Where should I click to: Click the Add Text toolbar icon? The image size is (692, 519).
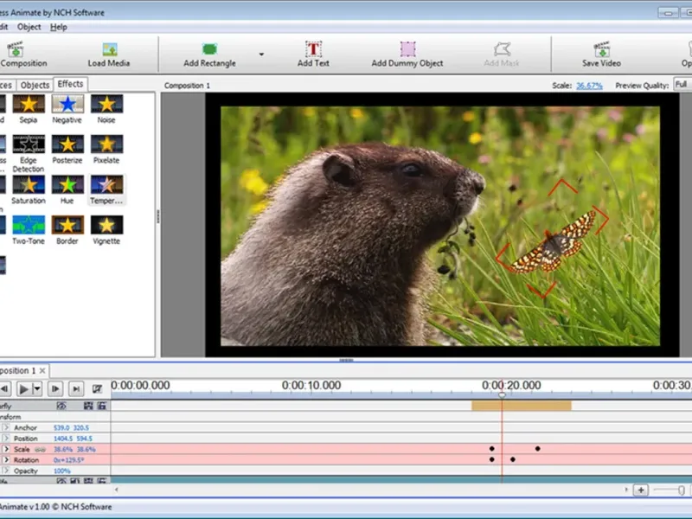click(x=313, y=50)
